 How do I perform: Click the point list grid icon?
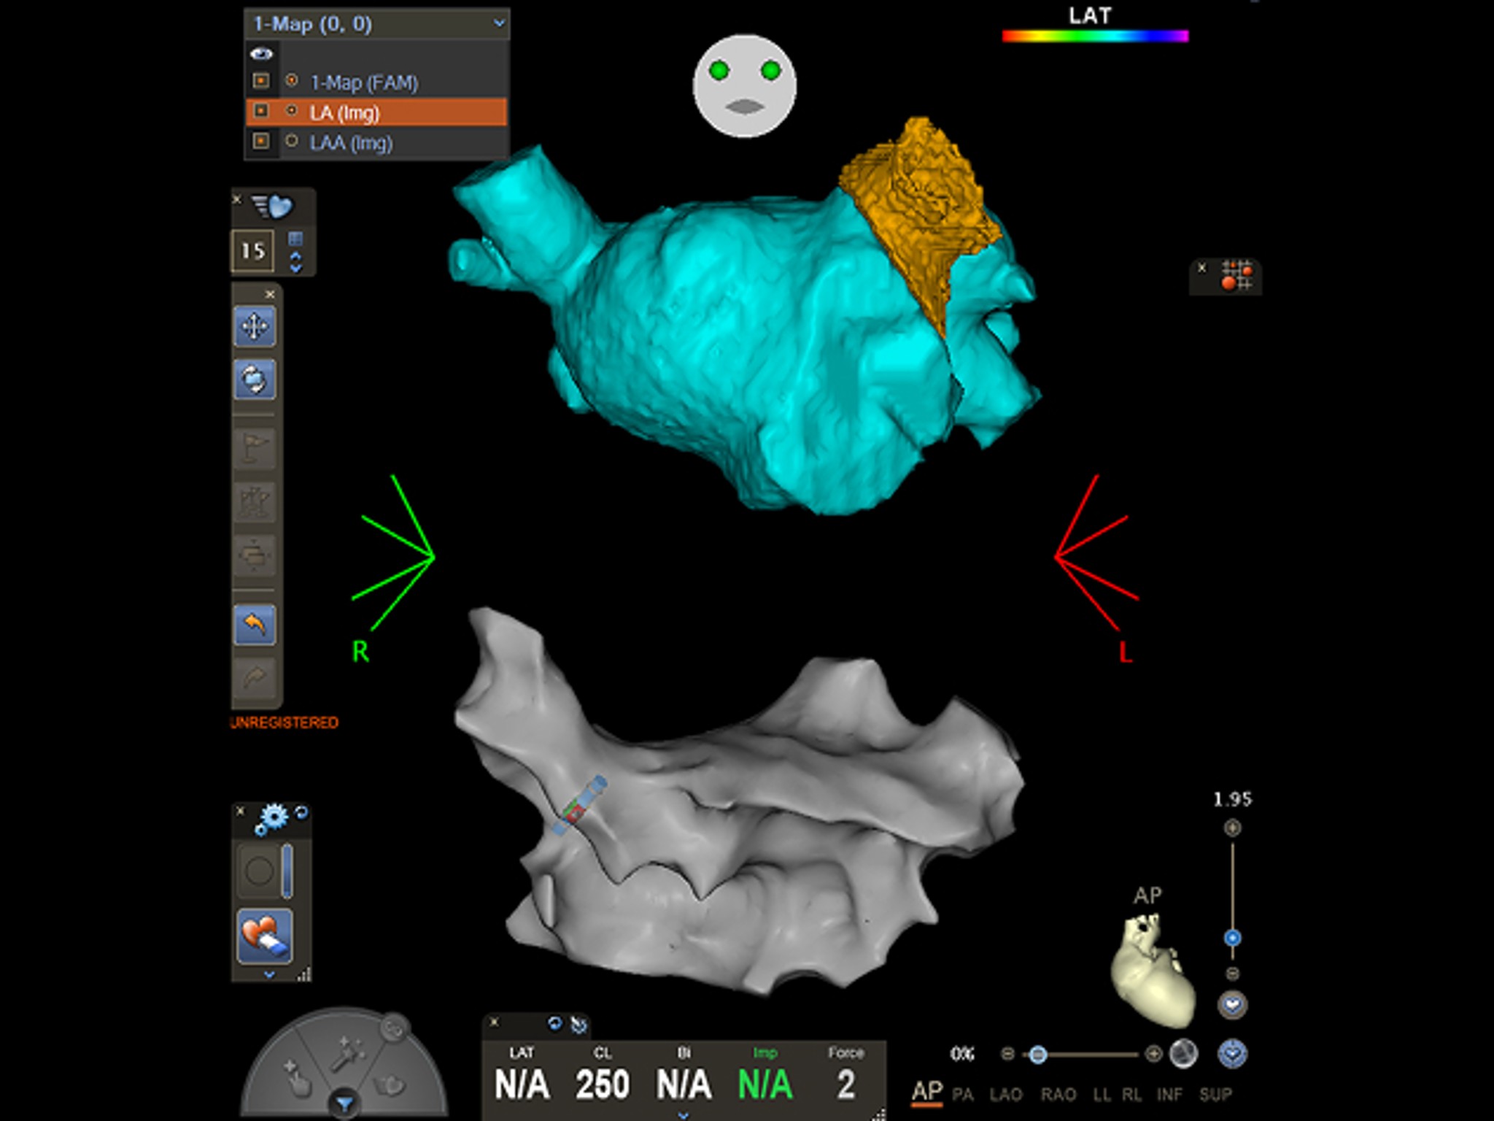click(x=1236, y=276)
